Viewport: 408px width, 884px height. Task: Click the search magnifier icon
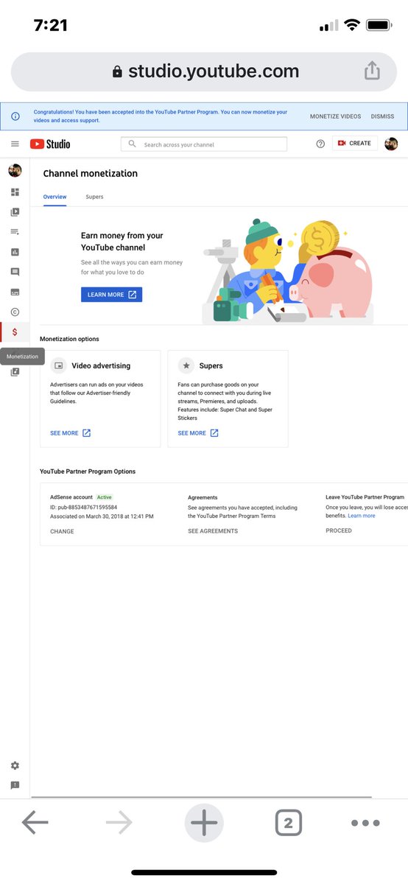133,144
